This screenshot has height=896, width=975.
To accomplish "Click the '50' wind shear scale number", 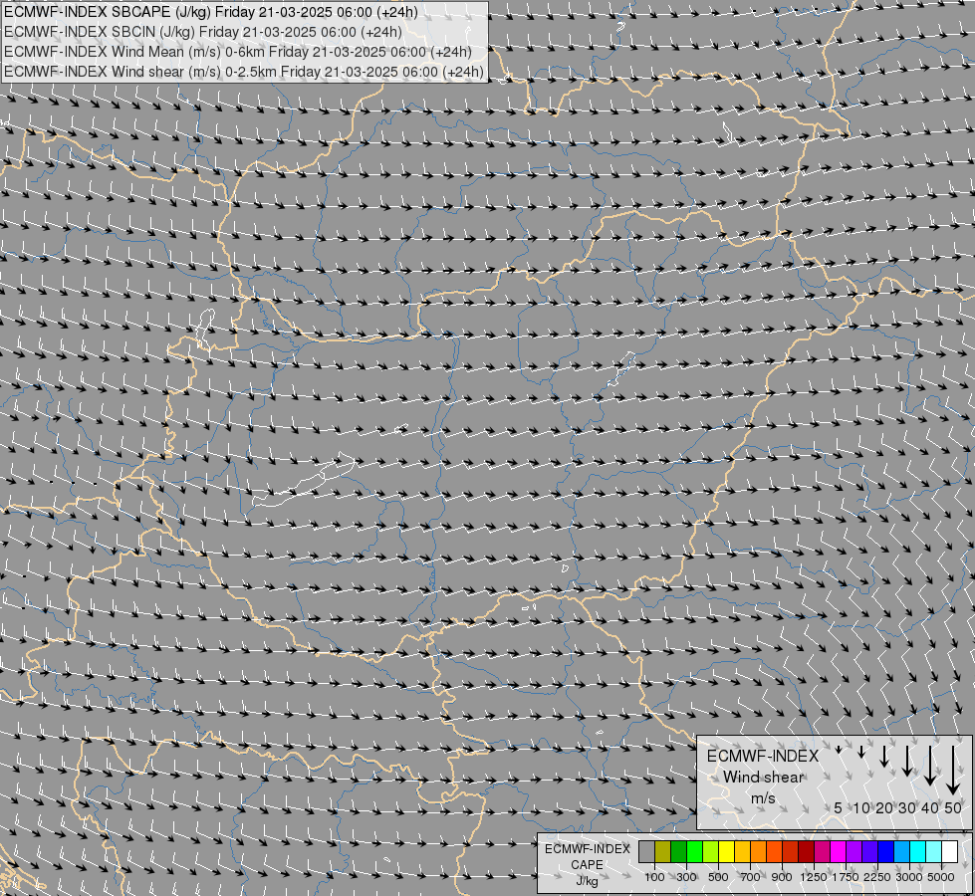I will click(953, 807).
